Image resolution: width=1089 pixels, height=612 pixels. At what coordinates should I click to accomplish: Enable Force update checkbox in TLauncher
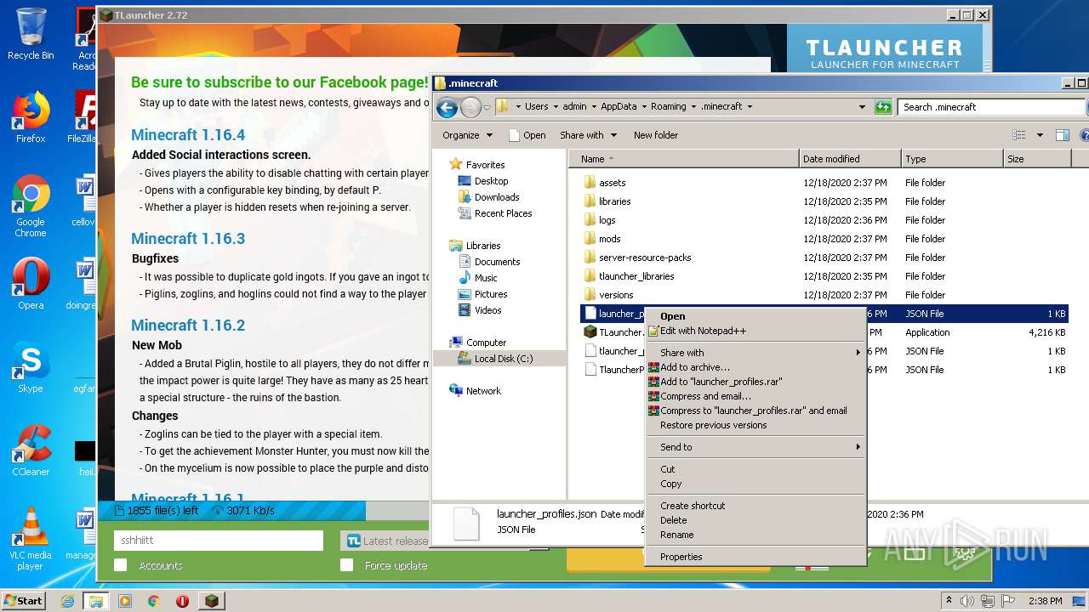coord(346,565)
